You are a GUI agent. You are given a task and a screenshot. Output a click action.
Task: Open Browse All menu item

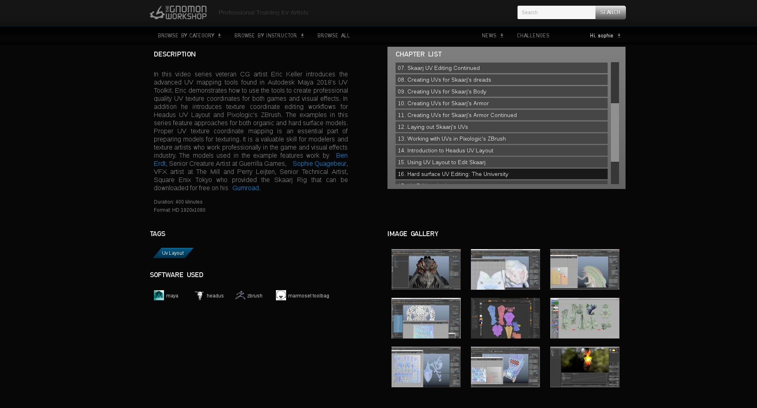pos(333,35)
